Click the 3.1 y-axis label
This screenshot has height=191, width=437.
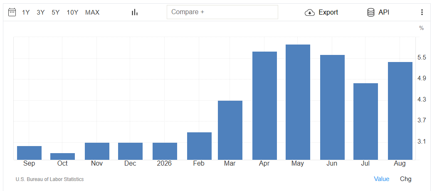pyautogui.click(x=422, y=141)
